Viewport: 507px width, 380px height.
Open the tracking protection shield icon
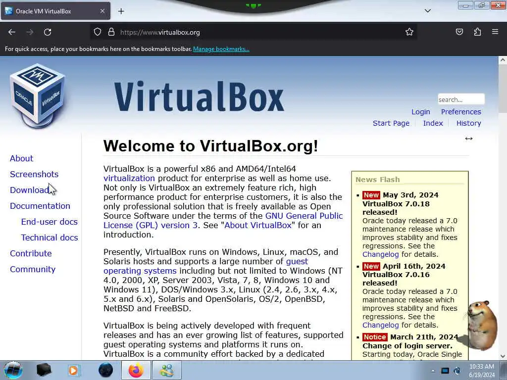pyautogui.click(x=98, y=32)
